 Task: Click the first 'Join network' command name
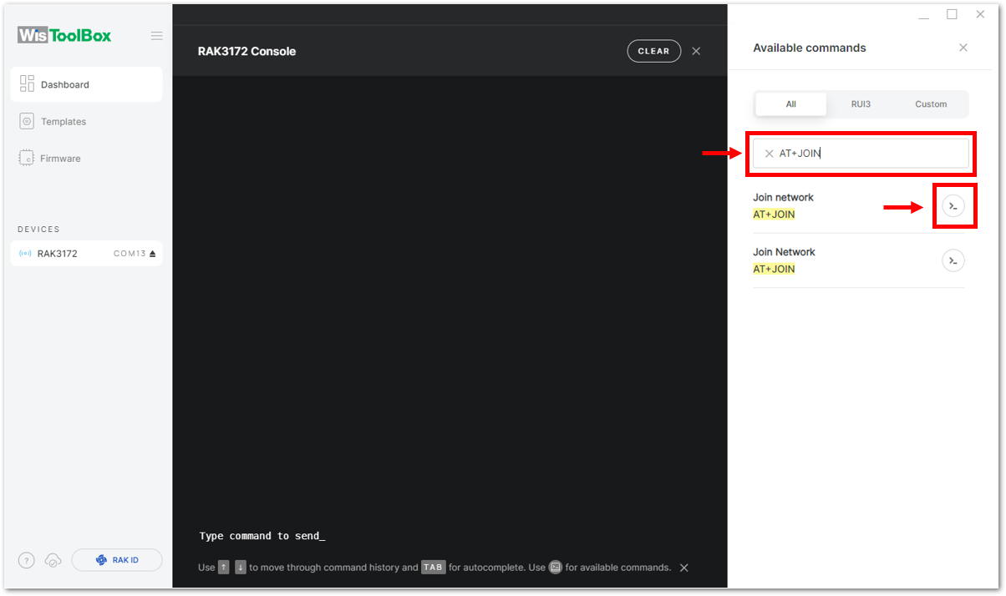pyautogui.click(x=783, y=198)
